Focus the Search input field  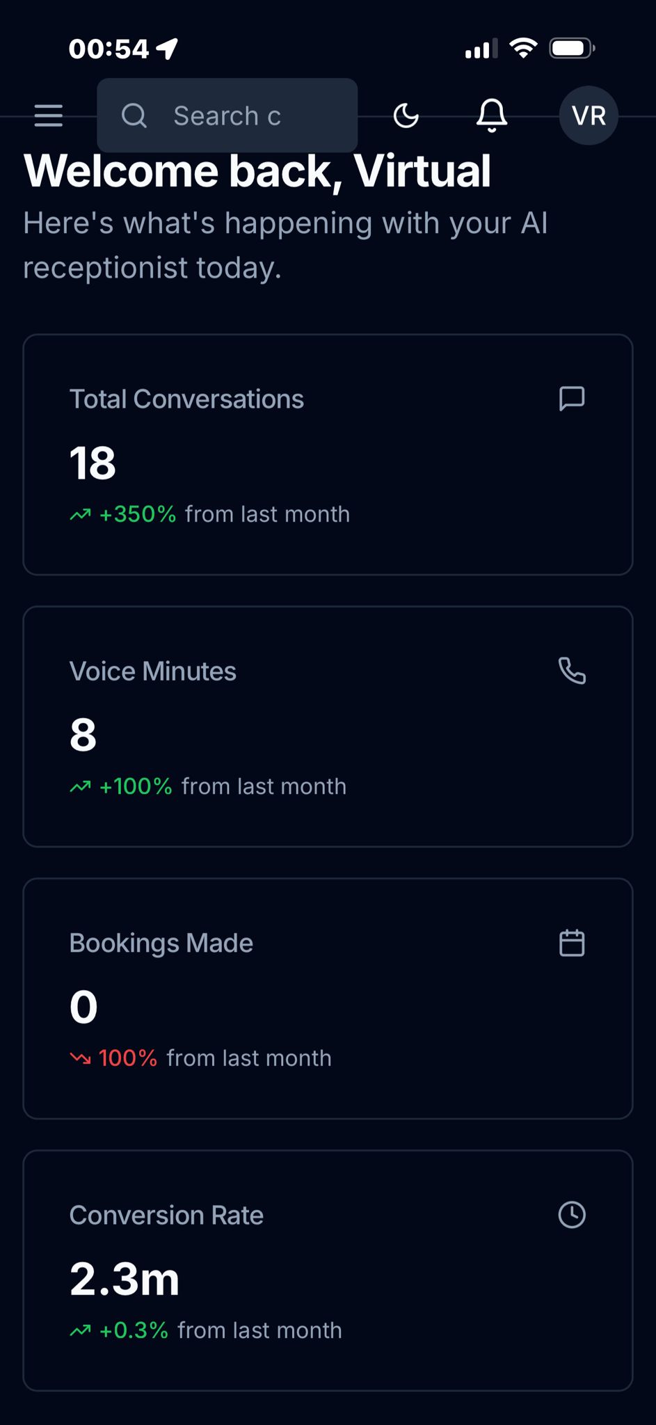click(x=250, y=116)
